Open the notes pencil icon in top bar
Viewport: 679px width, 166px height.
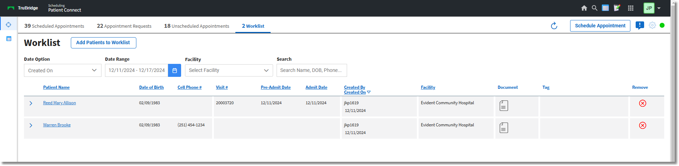coord(617,8)
